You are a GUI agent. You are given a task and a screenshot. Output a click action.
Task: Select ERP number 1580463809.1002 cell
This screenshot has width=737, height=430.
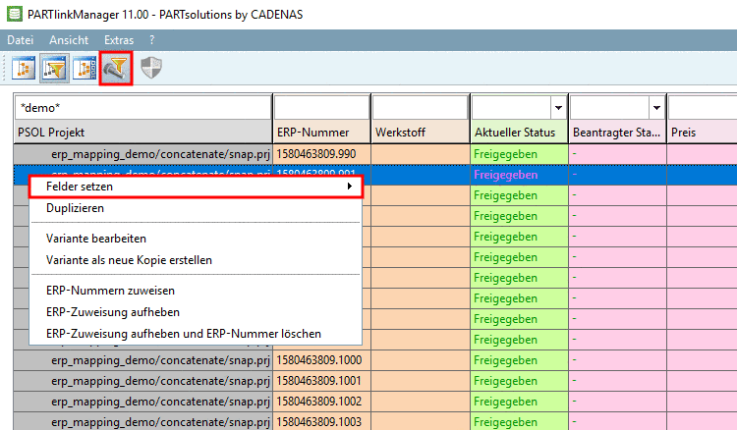pos(321,402)
